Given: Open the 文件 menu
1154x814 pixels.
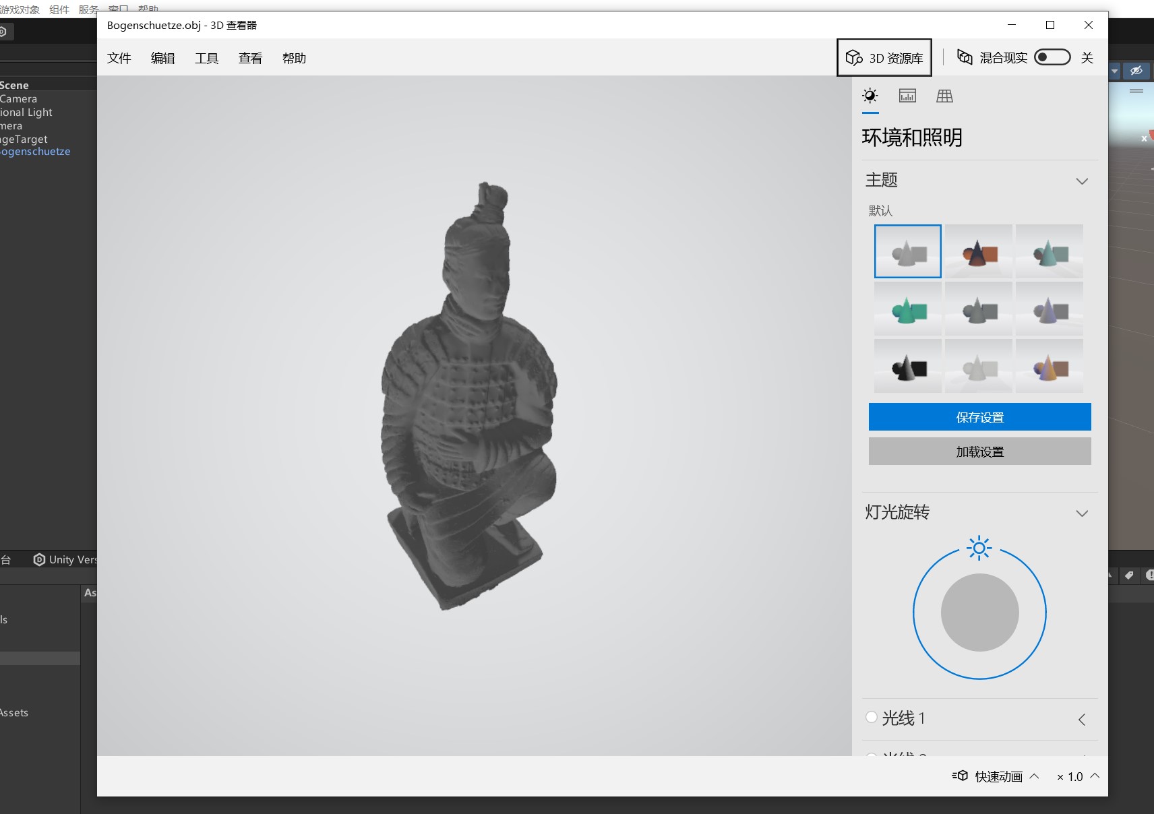Looking at the screenshot, I should 119,58.
